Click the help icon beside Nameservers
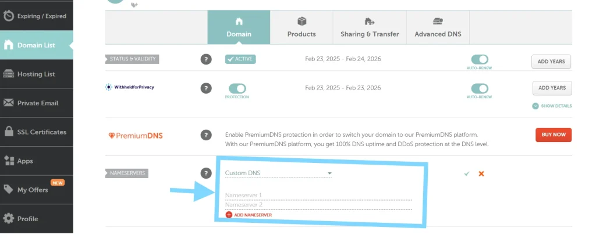Viewport: 596px width, 238px height. tap(206, 173)
